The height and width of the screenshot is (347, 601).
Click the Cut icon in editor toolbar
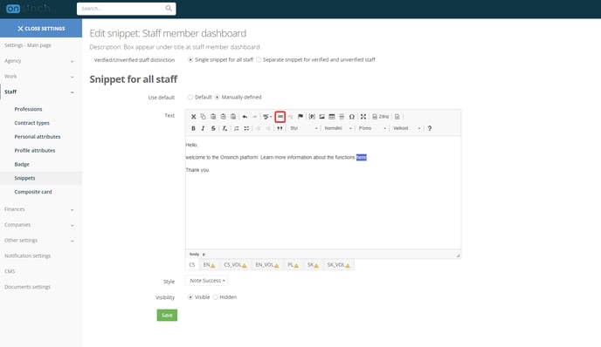194,117
